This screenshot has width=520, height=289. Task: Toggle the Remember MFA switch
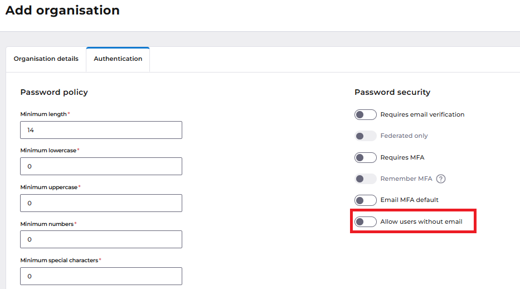(366, 179)
